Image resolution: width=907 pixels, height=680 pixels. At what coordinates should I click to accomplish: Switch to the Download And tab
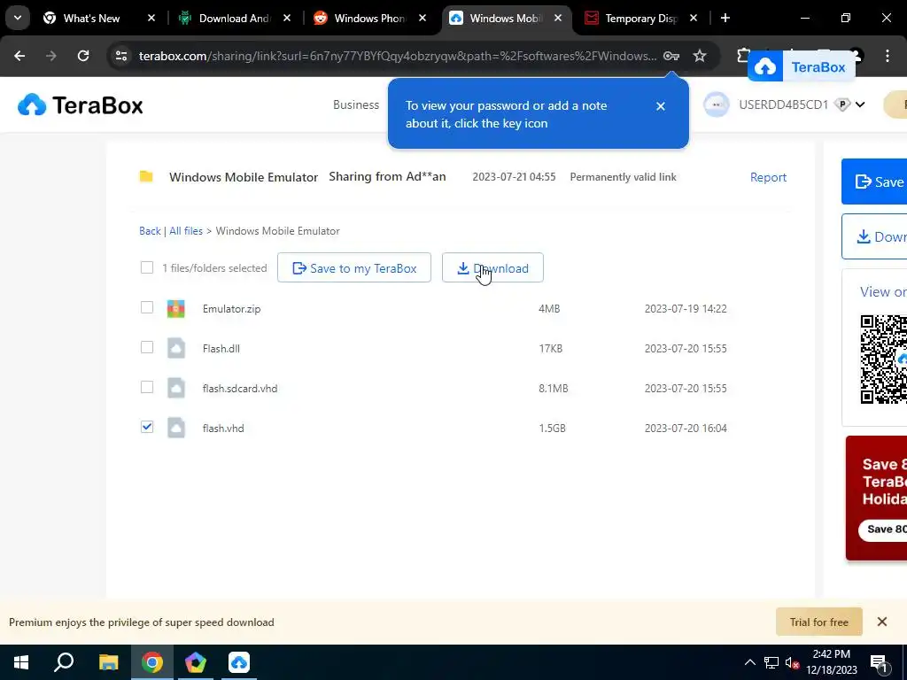point(236,19)
